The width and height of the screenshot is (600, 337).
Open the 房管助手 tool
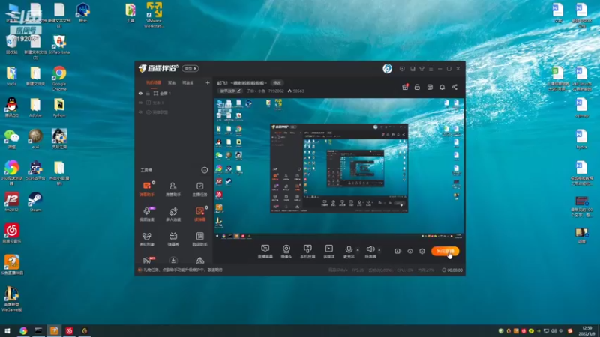[x=173, y=189]
